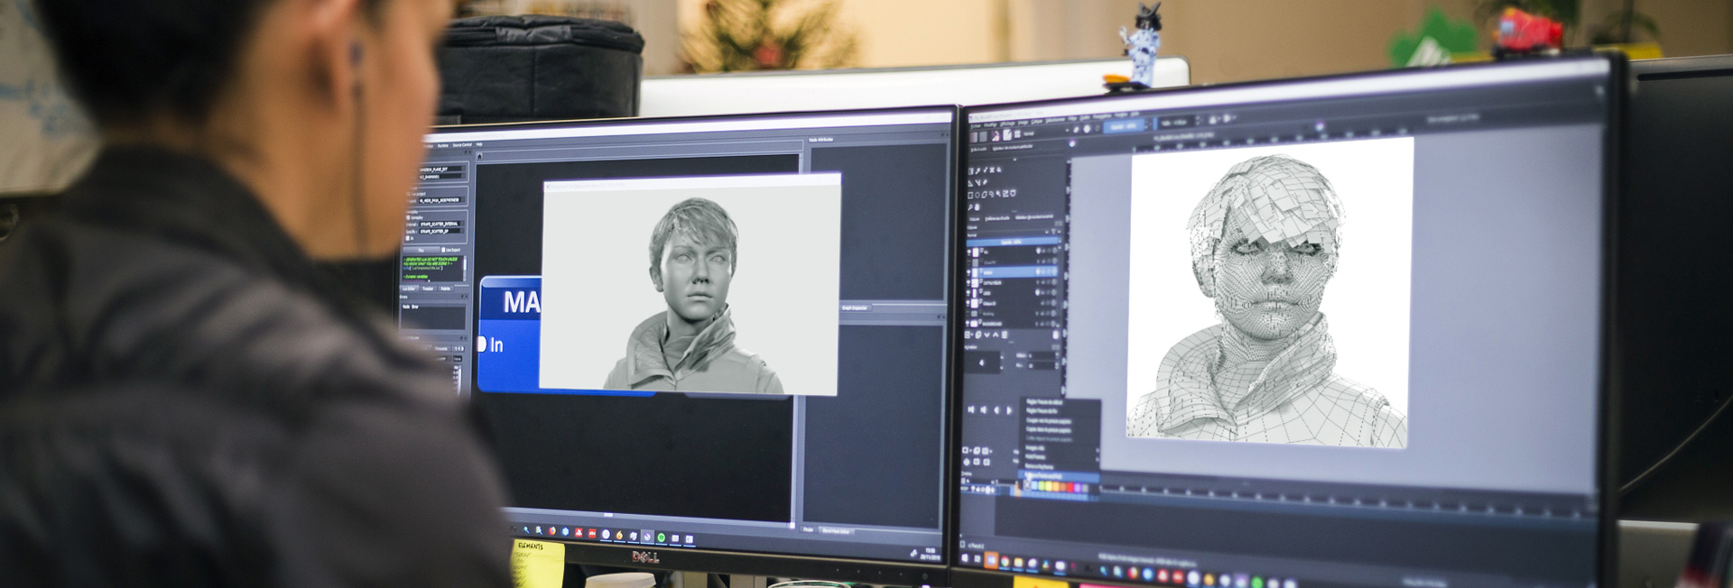1733x588 pixels.
Task: Open the Calque menu in Krita's menu bar
Action: coord(1037,121)
